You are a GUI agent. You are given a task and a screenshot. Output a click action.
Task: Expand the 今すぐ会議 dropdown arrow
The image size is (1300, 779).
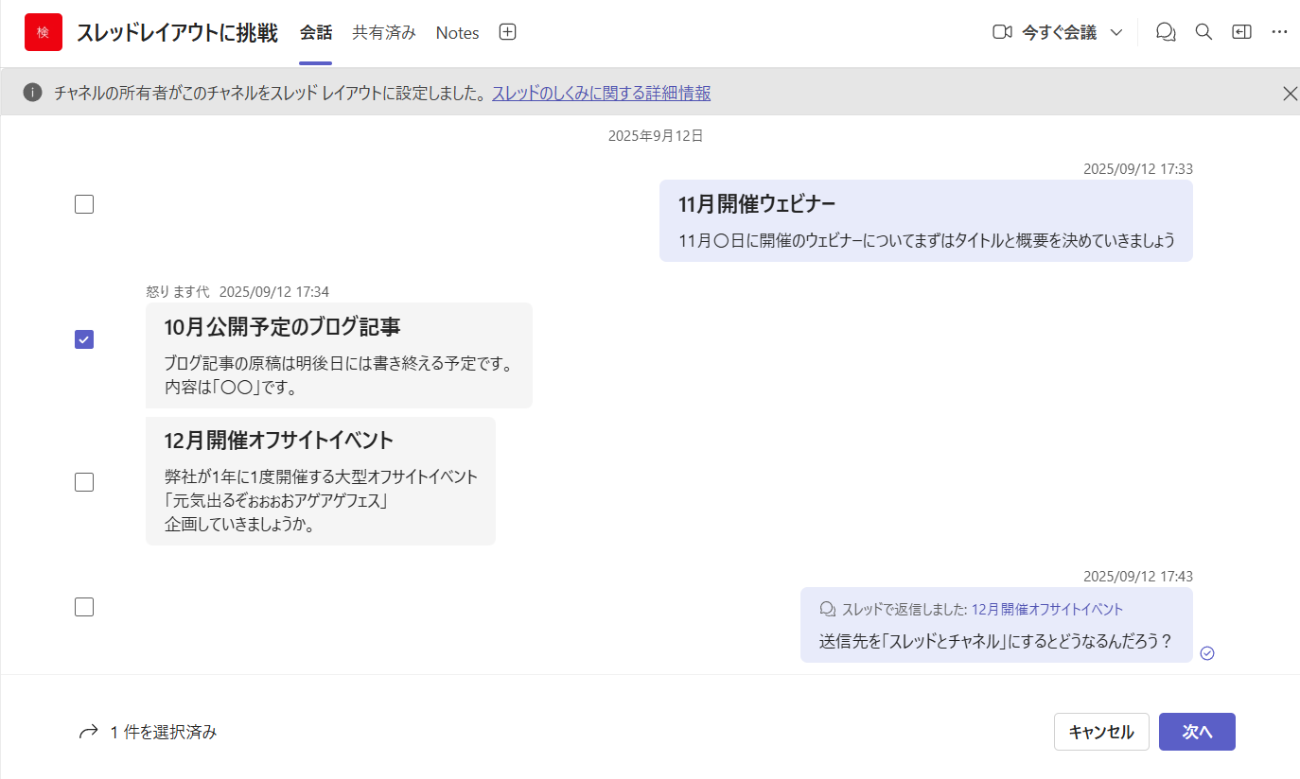pyautogui.click(x=1116, y=32)
